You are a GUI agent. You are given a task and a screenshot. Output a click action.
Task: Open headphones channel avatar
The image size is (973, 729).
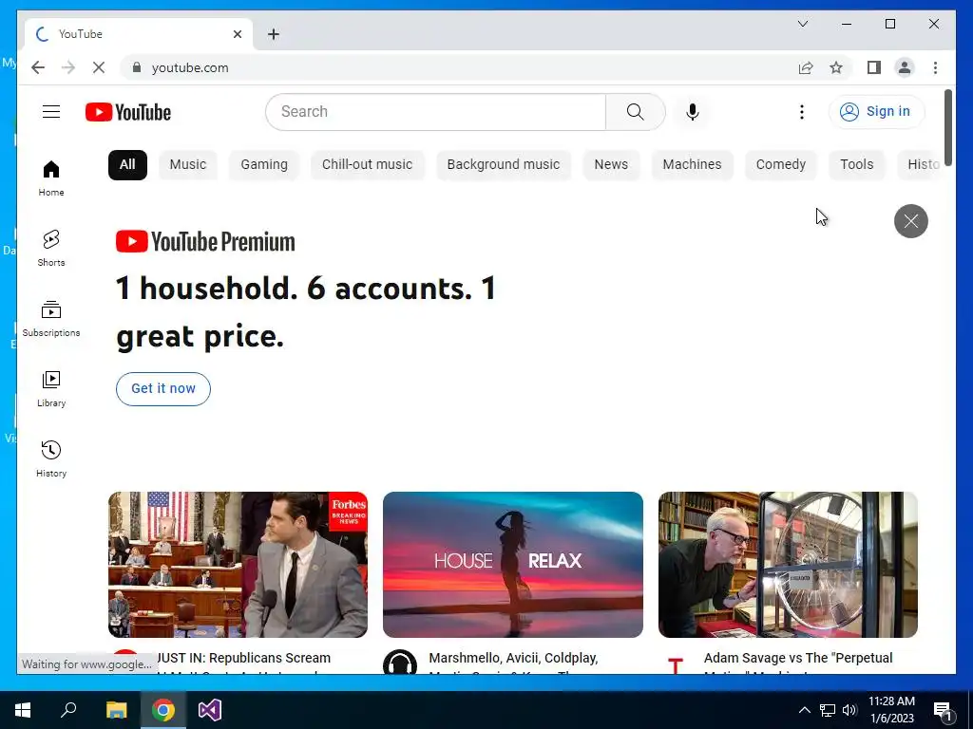click(x=400, y=662)
